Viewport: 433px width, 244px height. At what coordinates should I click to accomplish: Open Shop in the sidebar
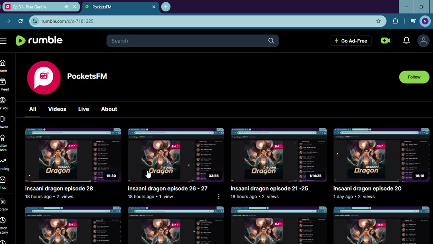[x=3, y=183]
